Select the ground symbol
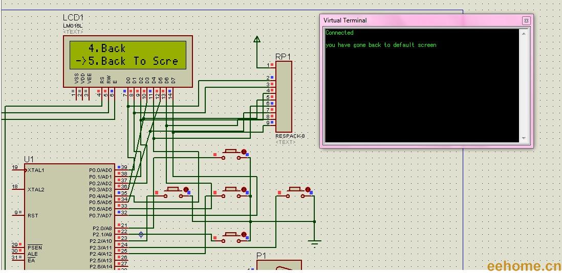This screenshot has width=562, height=273. pos(315,244)
